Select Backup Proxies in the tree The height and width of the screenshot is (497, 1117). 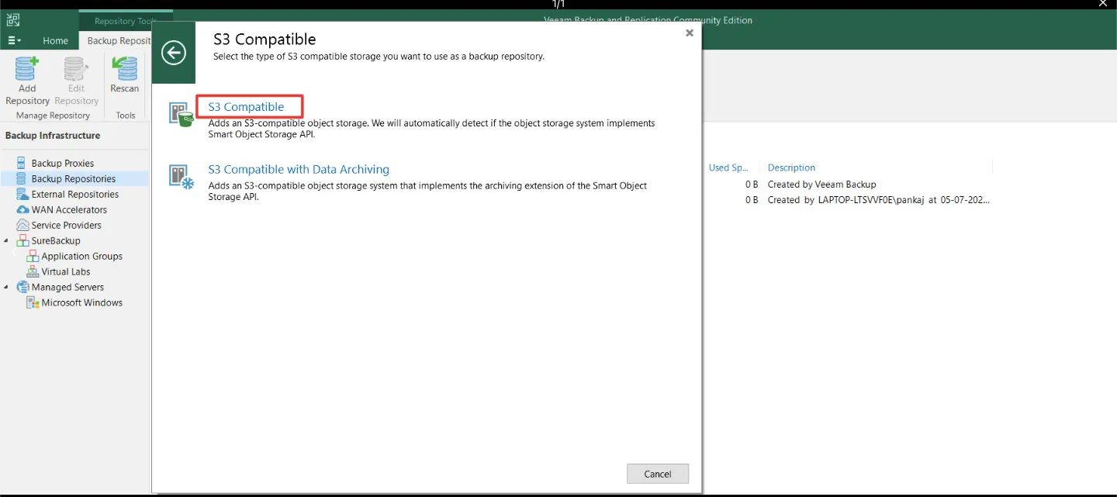[63, 163]
